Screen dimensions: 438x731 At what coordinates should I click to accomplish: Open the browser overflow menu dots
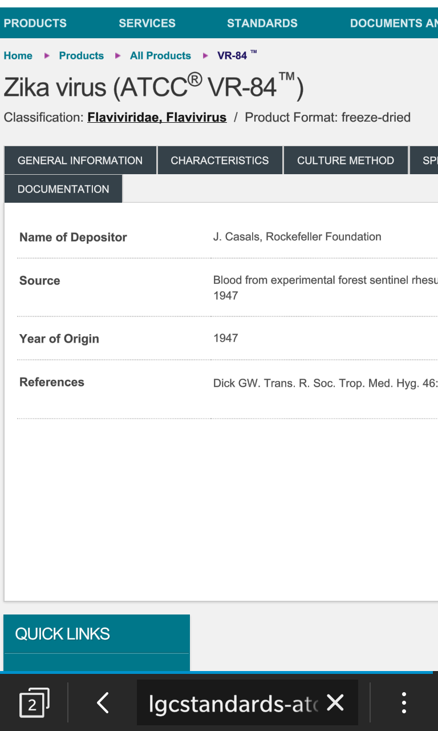pos(404,702)
